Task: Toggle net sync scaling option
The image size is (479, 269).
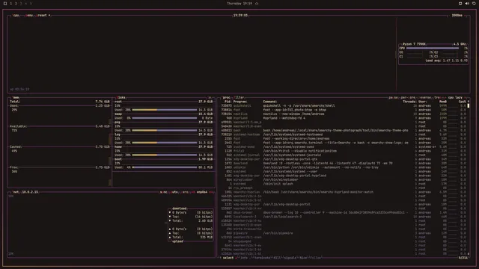Action: [163, 192]
